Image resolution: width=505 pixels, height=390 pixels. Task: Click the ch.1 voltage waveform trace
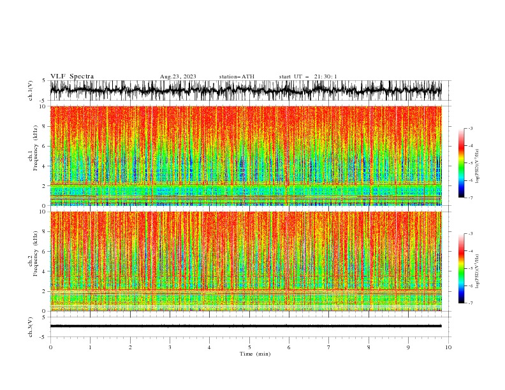click(246, 90)
